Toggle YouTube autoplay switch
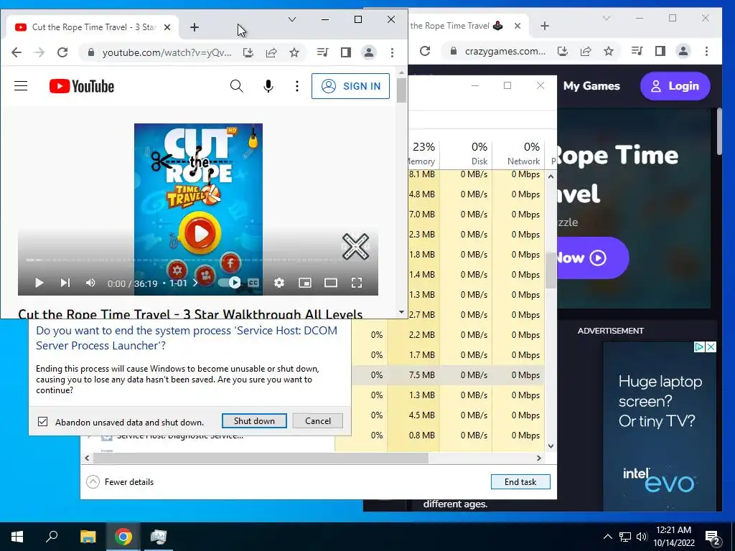Screen dimensions: 735x551 pyautogui.click(x=230, y=283)
